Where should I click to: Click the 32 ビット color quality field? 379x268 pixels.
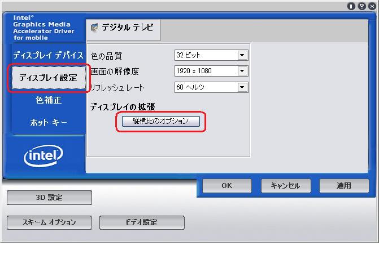(x=211, y=55)
